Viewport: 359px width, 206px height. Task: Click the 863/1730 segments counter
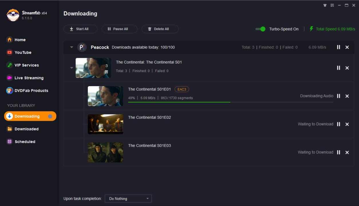pos(177,98)
